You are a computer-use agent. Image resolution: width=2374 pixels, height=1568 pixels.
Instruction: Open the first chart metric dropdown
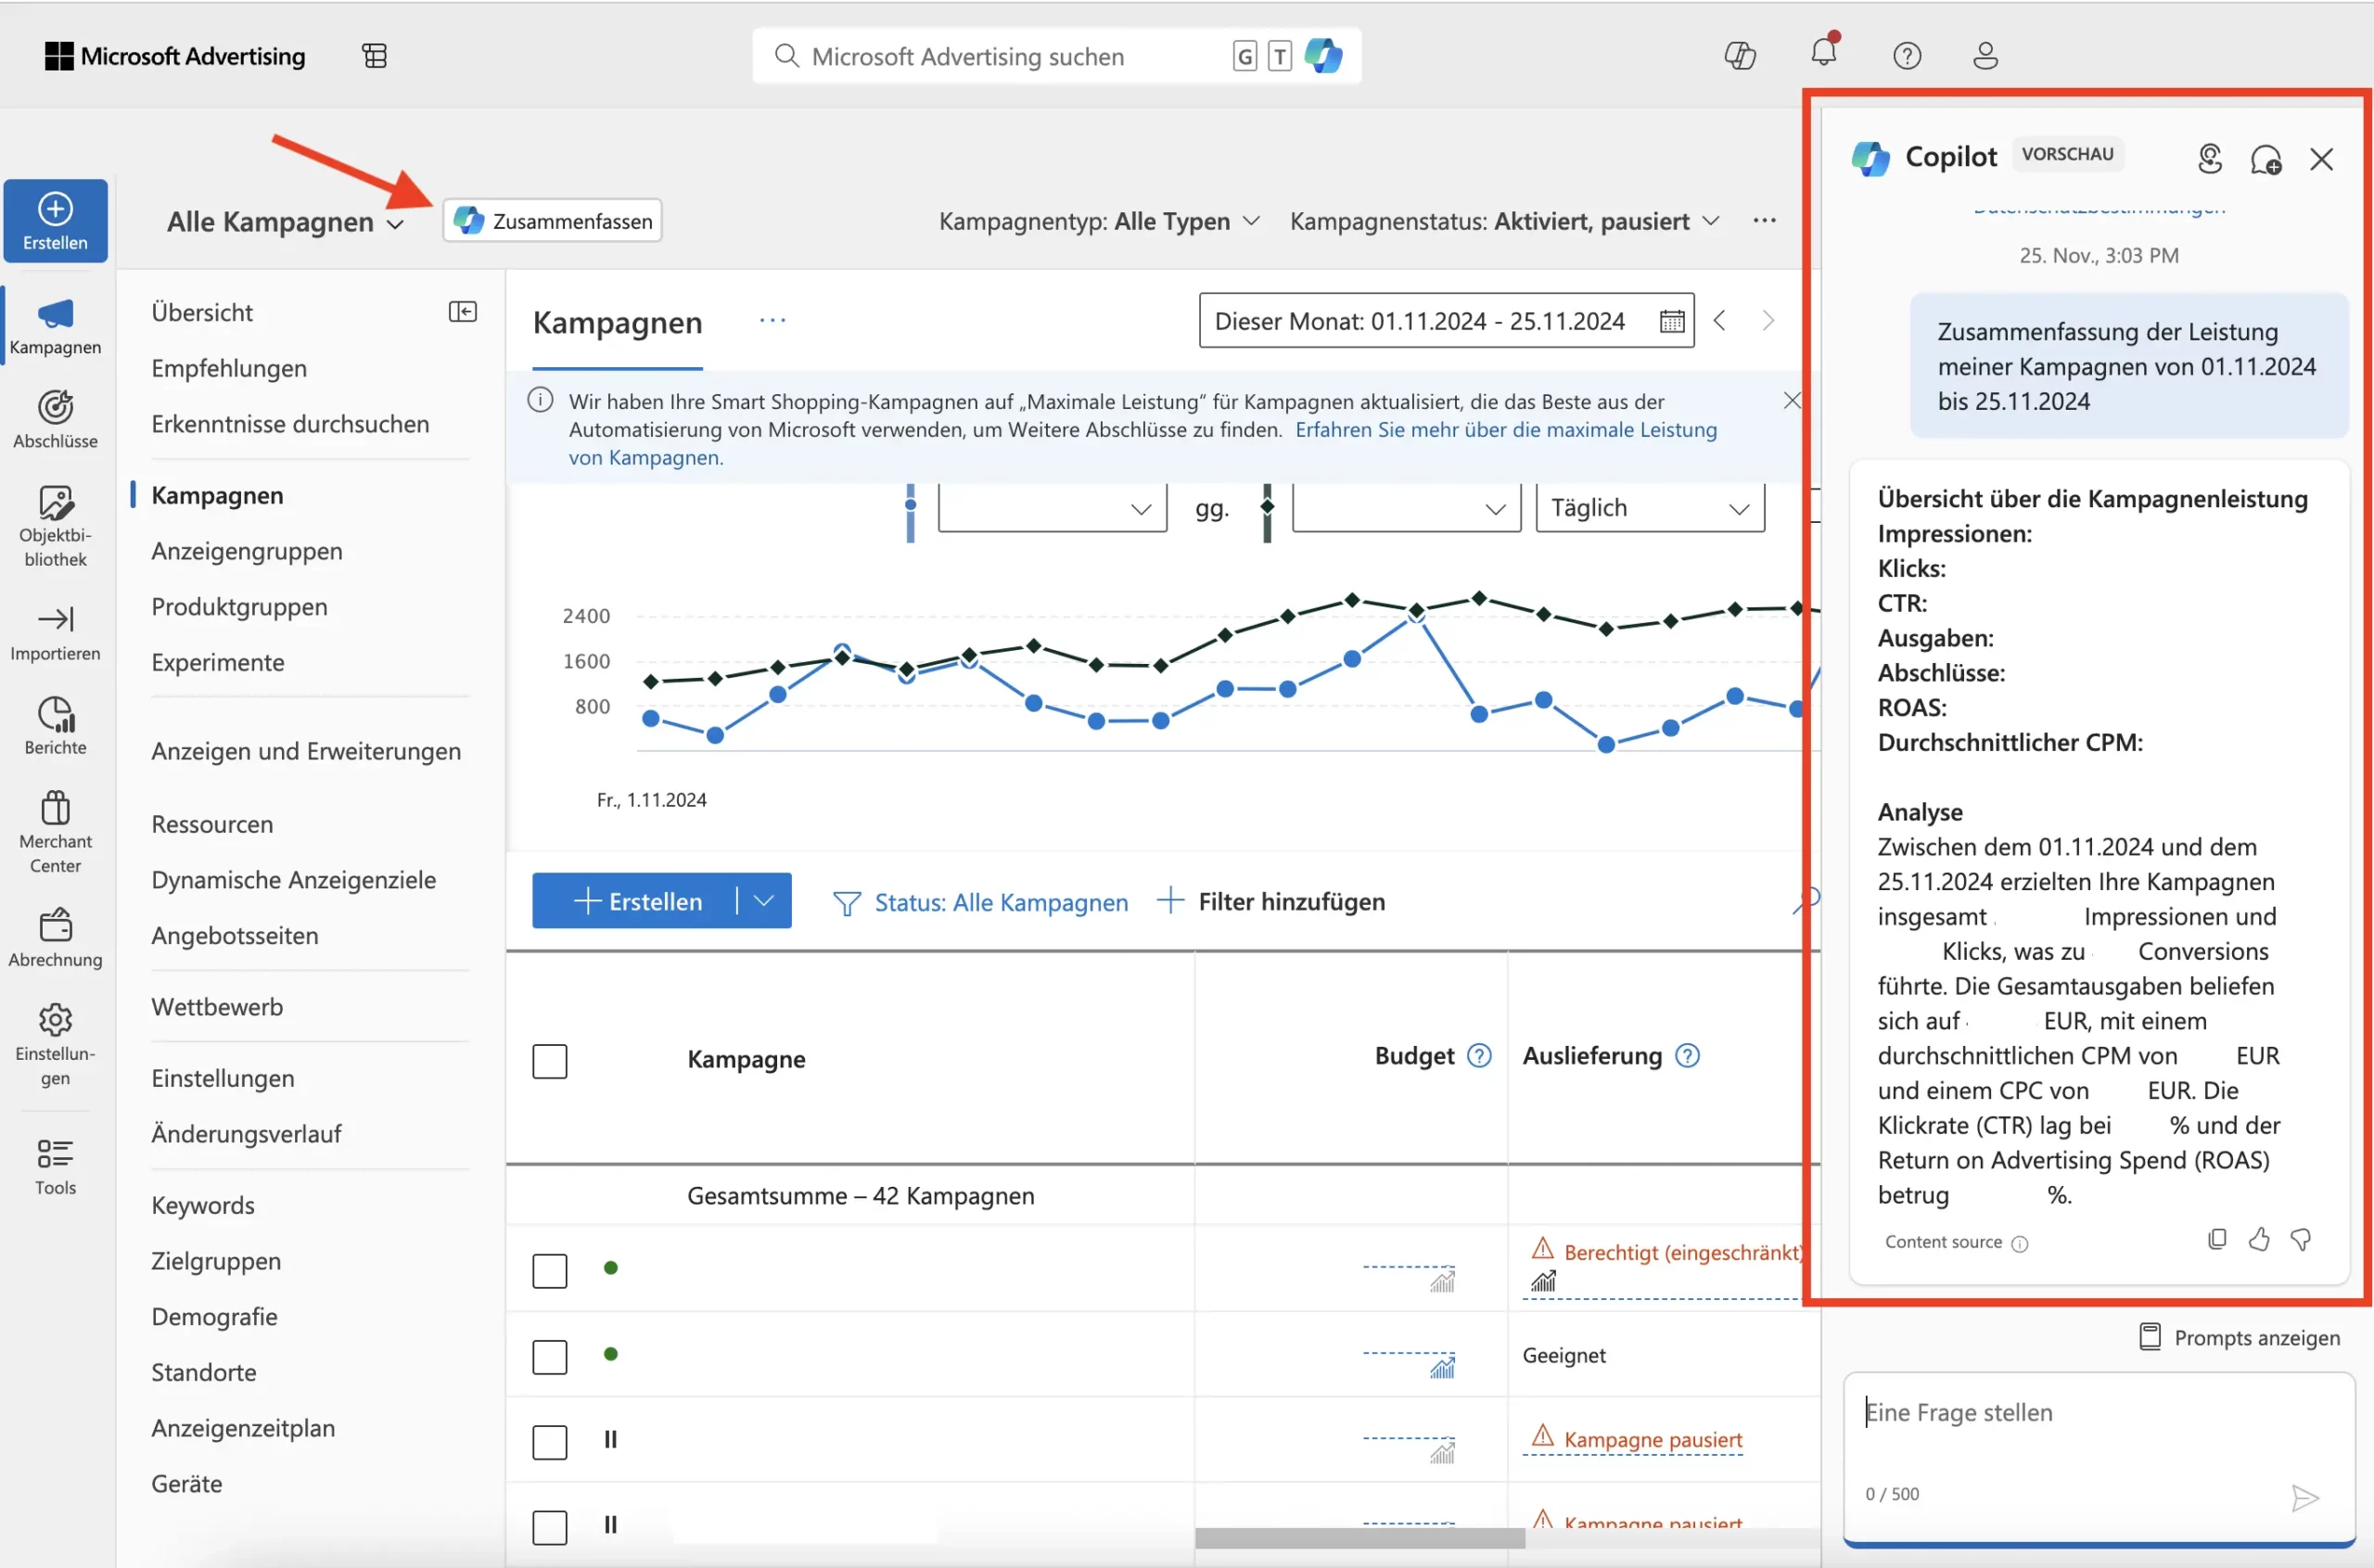(x=1052, y=508)
